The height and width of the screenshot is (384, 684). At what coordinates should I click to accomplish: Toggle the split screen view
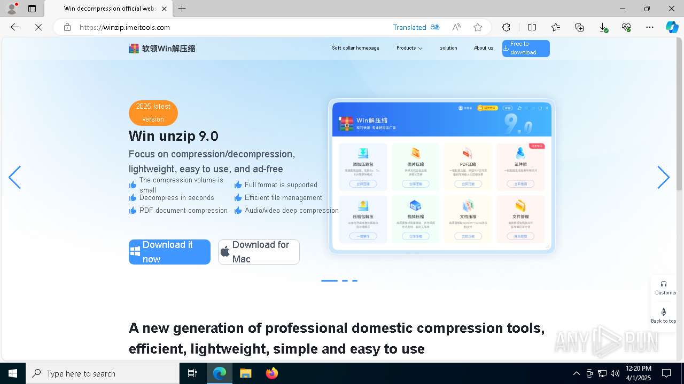pyautogui.click(x=532, y=27)
